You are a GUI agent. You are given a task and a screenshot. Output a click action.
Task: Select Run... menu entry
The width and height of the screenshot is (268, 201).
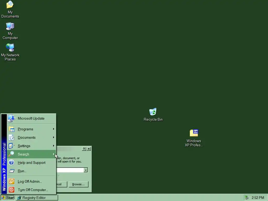click(x=31, y=171)
